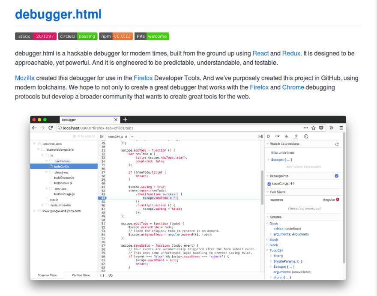377x296 pixels.
Task: Click the folder icon next to controllers
Action: click(x=51, y=161)
